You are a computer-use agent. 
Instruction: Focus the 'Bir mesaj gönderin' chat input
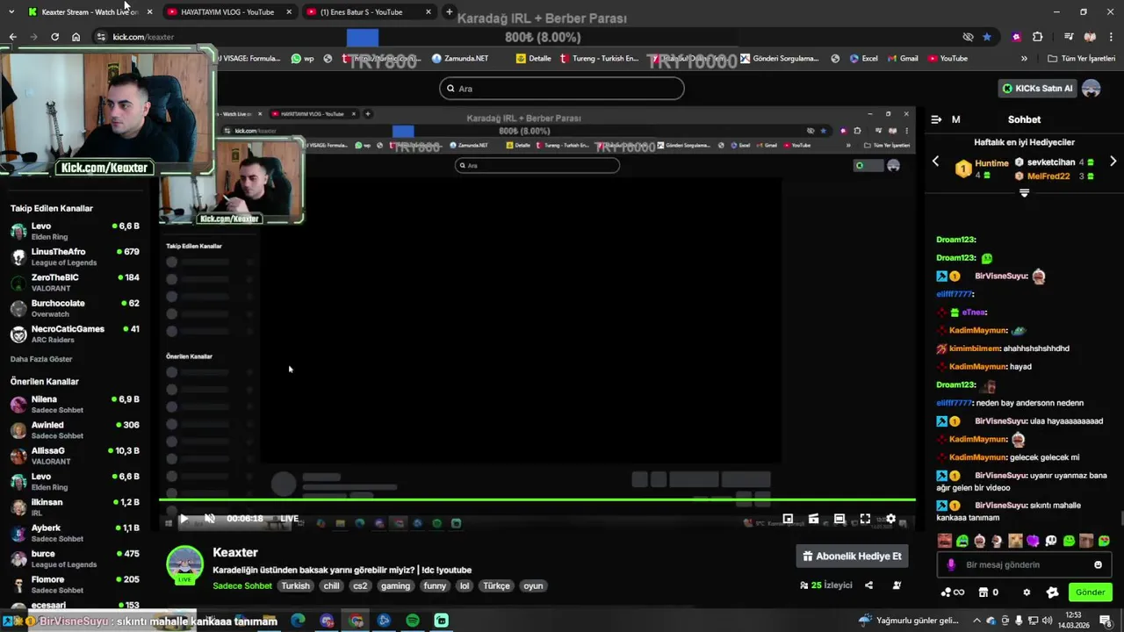(1024, 564)
